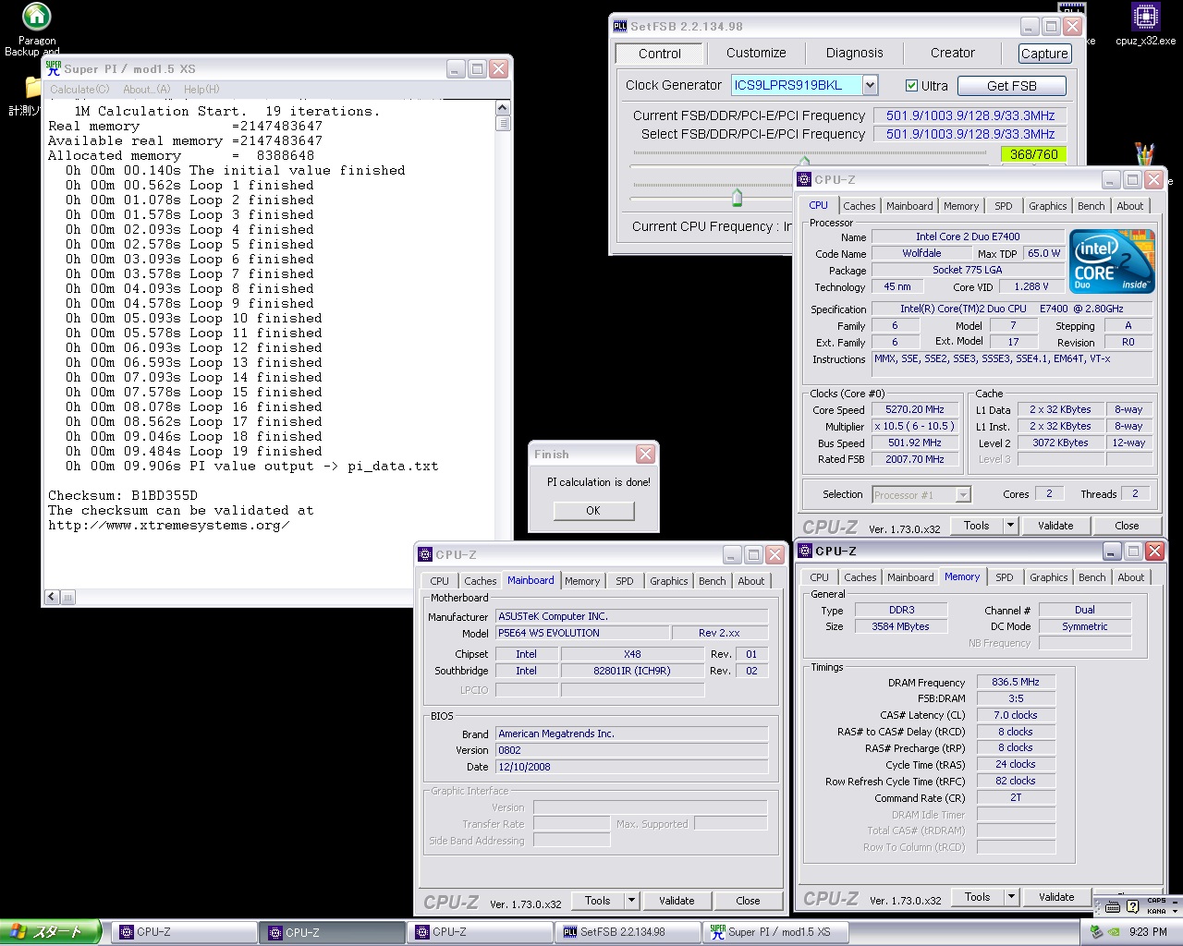The width and height of the screenshot is (1183, 946).
Task: Select the cpuz_x32.exe desktop icon
Action: 1145,24
